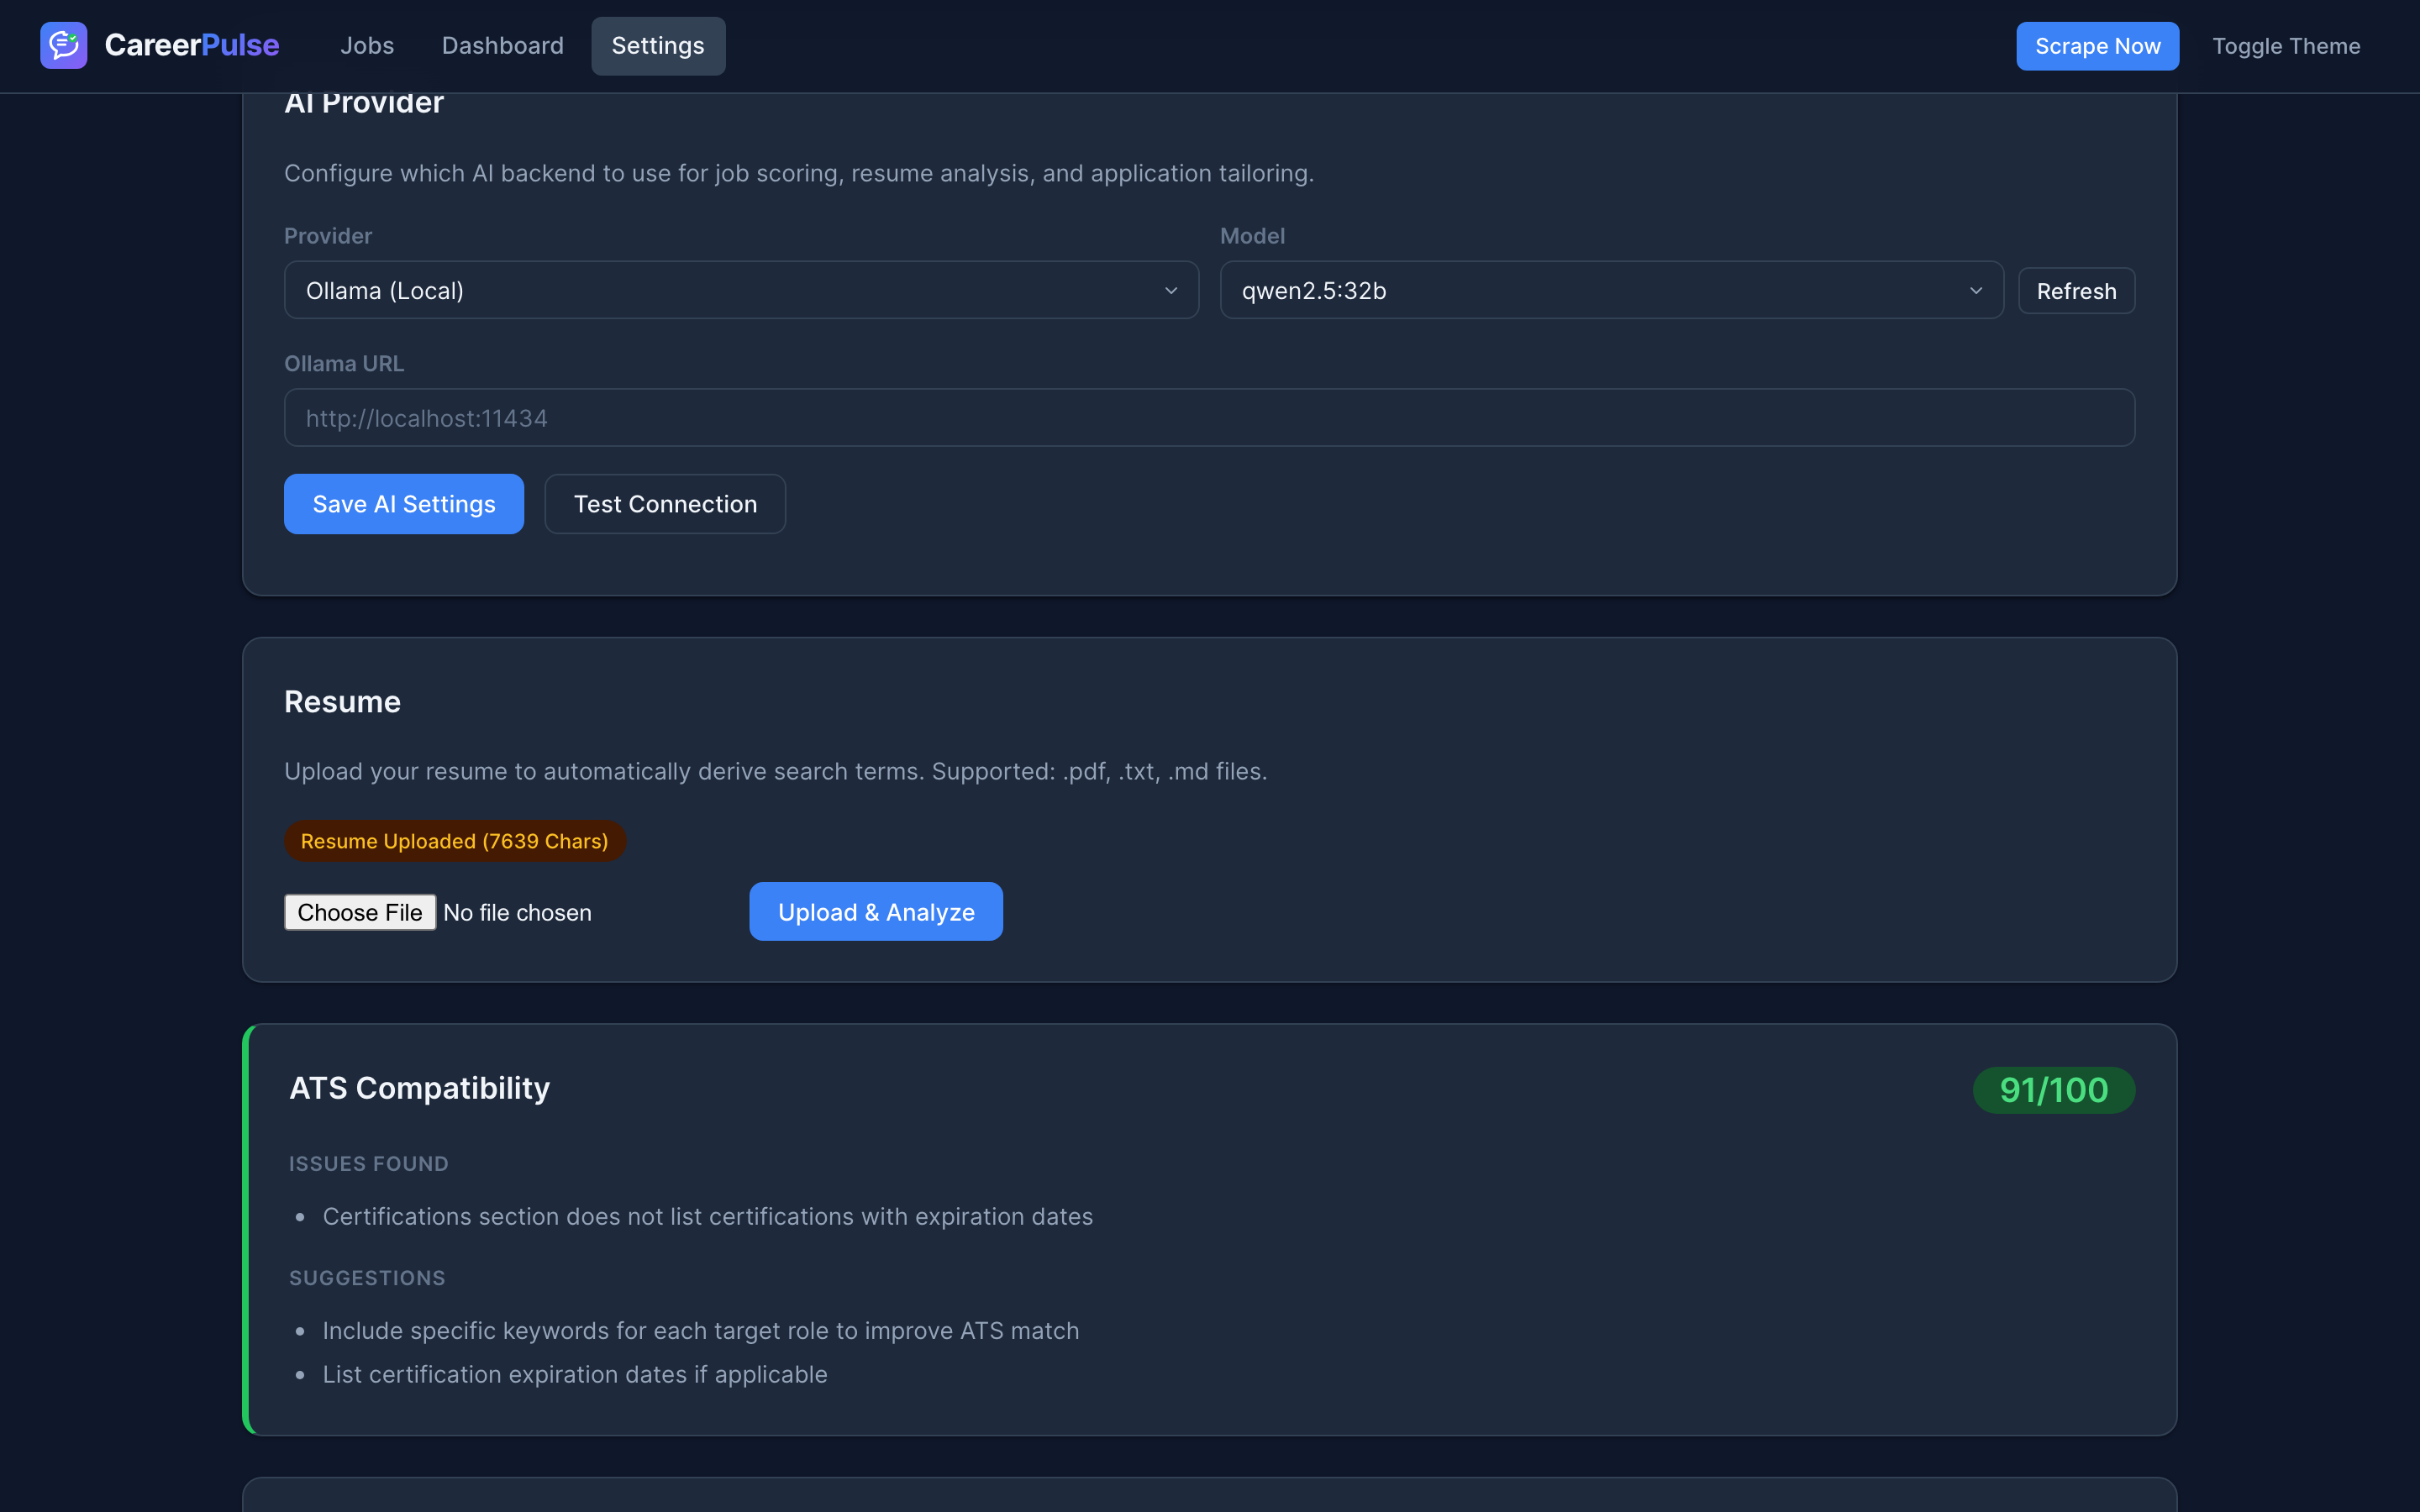The height and width of the screenshot is (1512, 2420).
Task: Open the Provider dropdown showing Ollama (Local)
Action: pos(740,290)
